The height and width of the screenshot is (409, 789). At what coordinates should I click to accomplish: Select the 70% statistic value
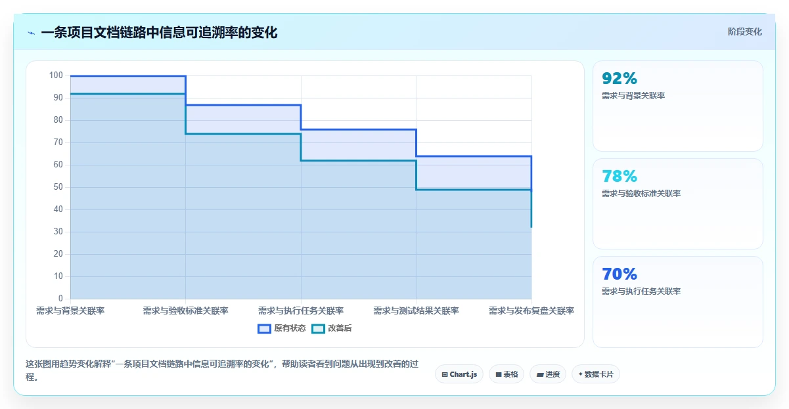[620, 274]
